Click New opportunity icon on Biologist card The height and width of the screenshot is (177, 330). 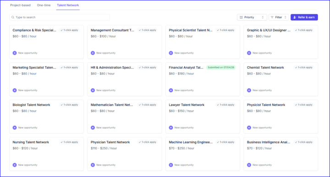tap(15, 128)
